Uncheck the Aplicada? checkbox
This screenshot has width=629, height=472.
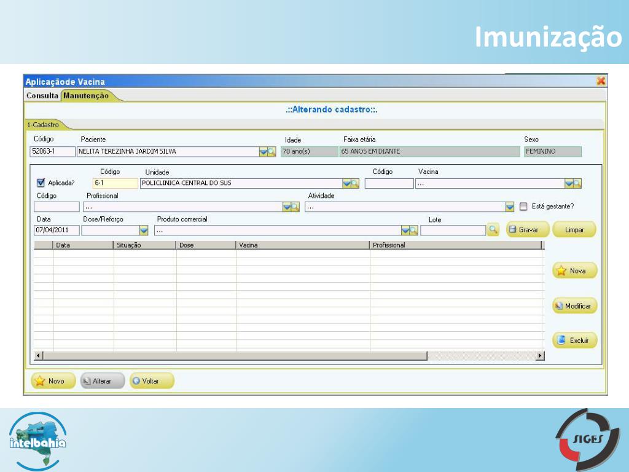41,183
